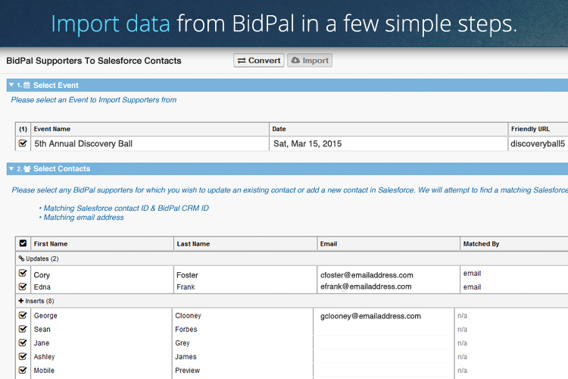Viewport: 568px width, 379px height.
Task: Uncheck the Cory Foster contact row
Action: click(x=23, y=273)
